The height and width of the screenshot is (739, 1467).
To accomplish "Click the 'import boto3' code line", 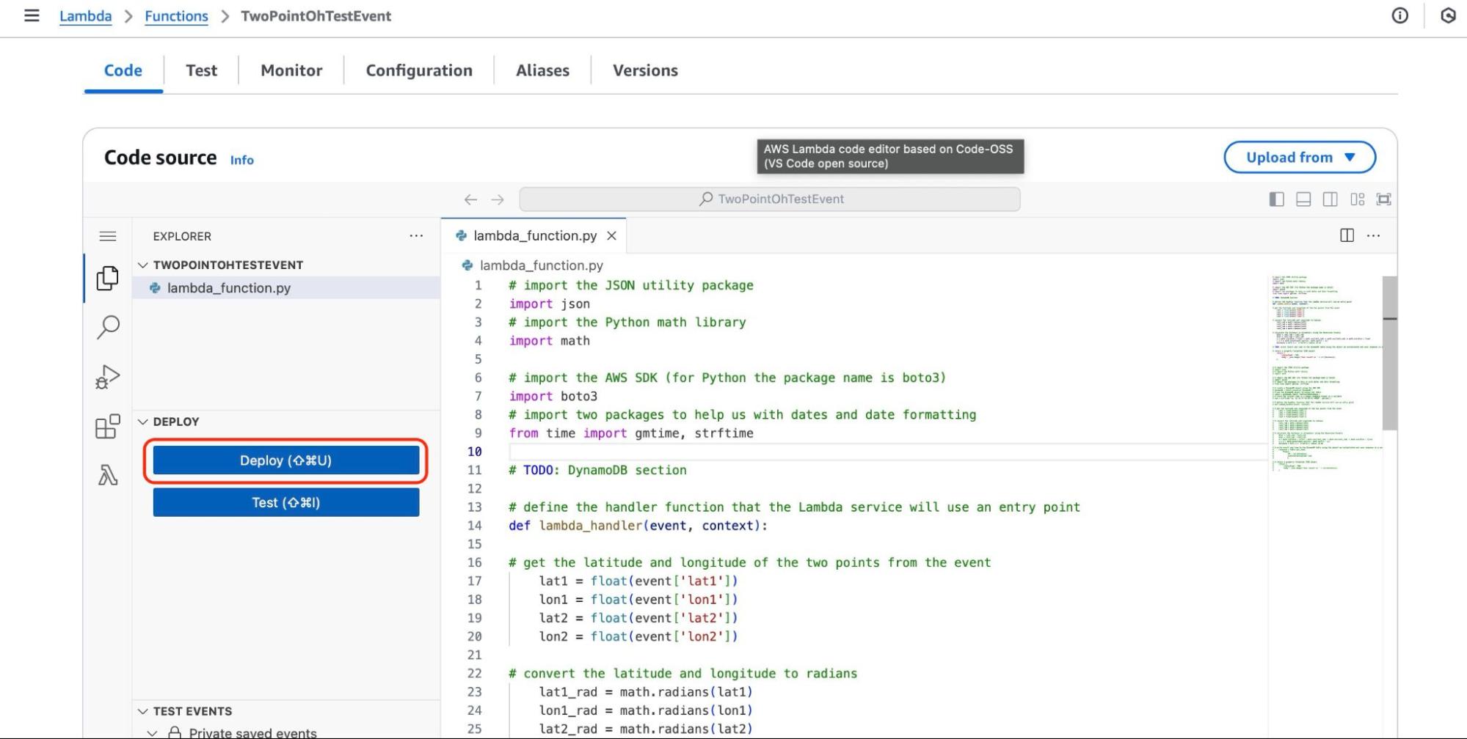I will pos(553,396).
